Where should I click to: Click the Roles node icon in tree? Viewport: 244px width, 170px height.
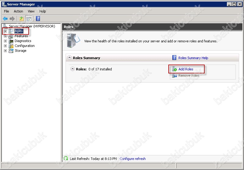(11, 31)
